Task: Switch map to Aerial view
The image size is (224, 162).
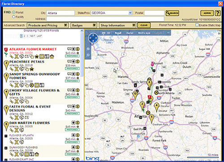Action: 129,33
